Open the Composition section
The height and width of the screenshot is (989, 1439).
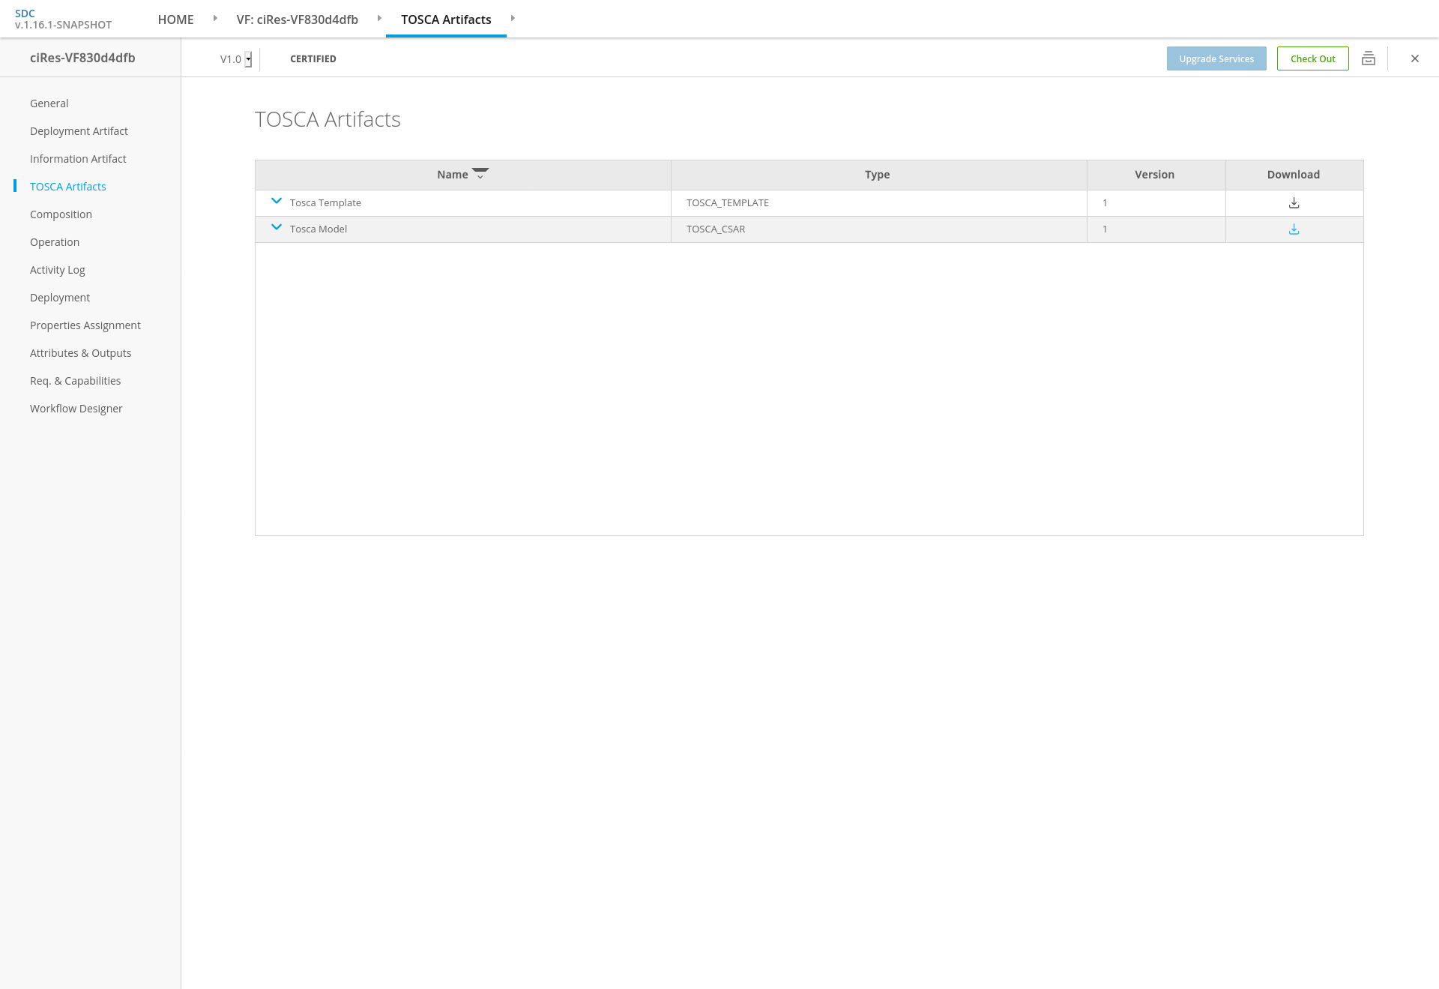[x=61, y=214]
